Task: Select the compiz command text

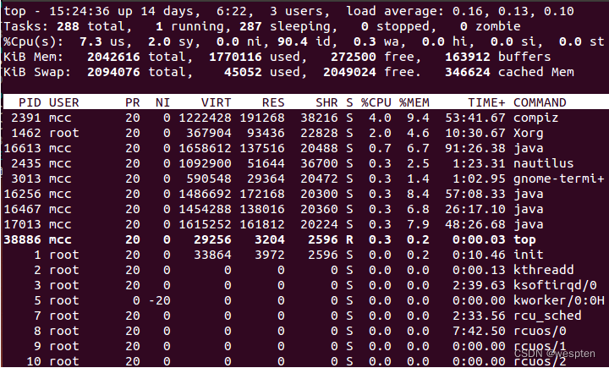Action: 536,118
